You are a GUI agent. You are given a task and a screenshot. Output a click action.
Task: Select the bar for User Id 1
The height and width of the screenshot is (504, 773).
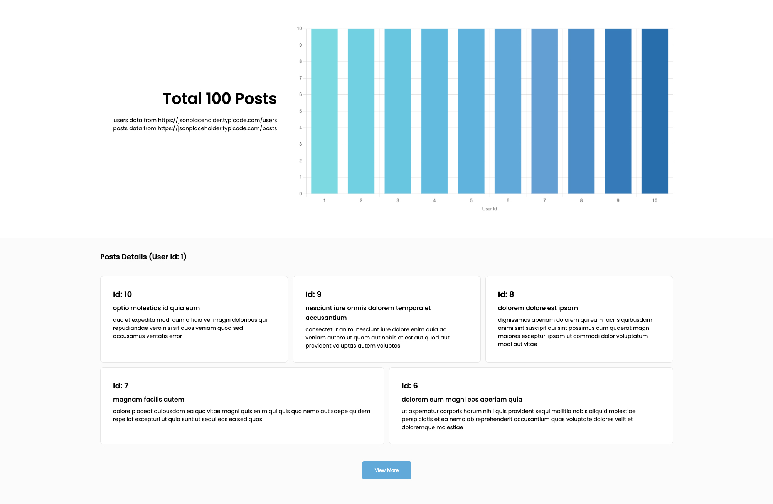pos(324,111)
